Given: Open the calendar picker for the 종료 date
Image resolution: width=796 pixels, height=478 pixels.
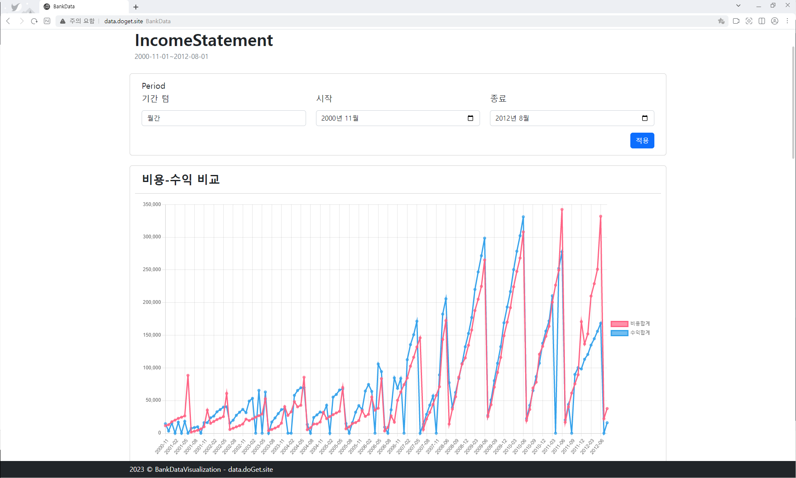Looking at the screenshot, I should [644, 118].
